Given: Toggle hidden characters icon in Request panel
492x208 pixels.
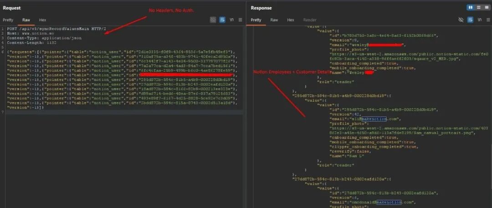Looking at the screenshot, I should click(213, 20).
